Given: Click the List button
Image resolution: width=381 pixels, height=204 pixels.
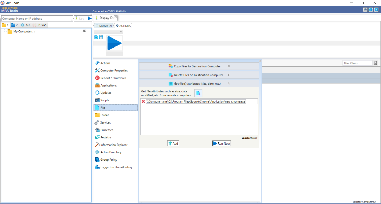Looking at the screenshot, I should point(80,18).
